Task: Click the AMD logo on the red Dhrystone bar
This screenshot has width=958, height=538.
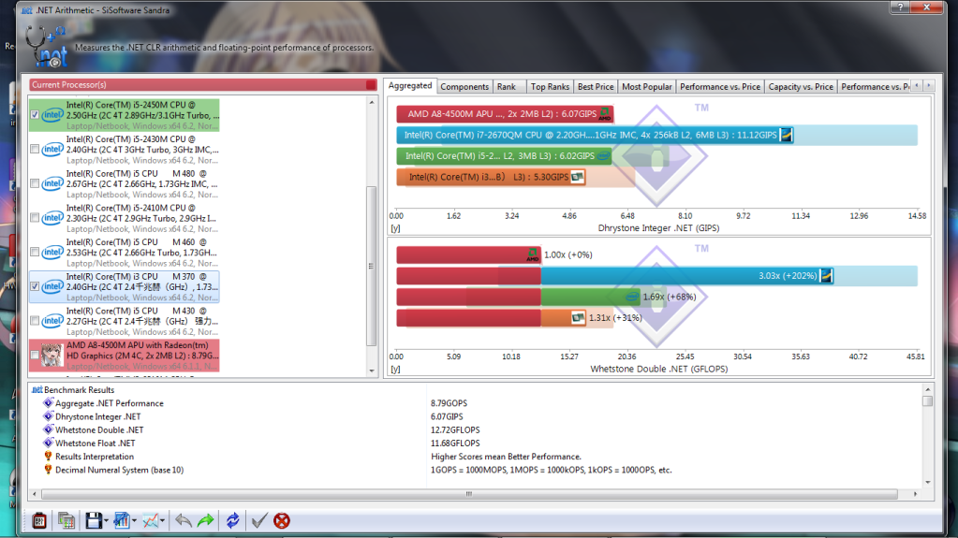Action: click(x=604, y=114)
